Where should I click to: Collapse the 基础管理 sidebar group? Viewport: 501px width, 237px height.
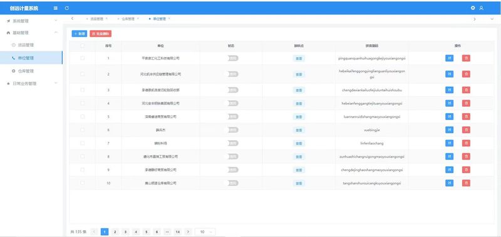[31, 33]
